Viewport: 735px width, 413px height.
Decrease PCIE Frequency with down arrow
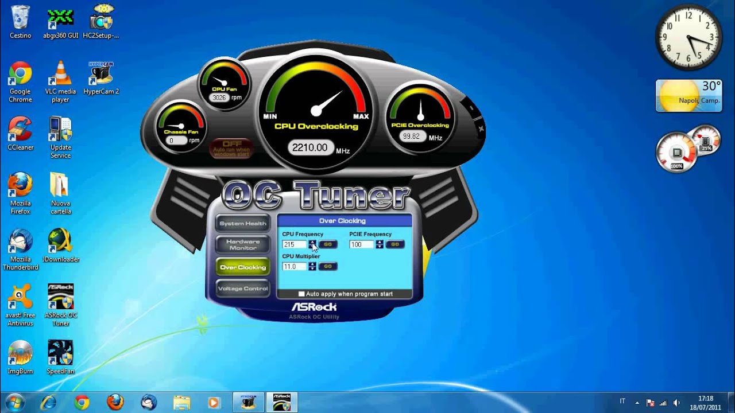click(x=380, y=247)
